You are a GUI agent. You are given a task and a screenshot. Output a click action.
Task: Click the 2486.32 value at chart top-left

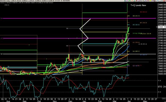coord(7,5)
